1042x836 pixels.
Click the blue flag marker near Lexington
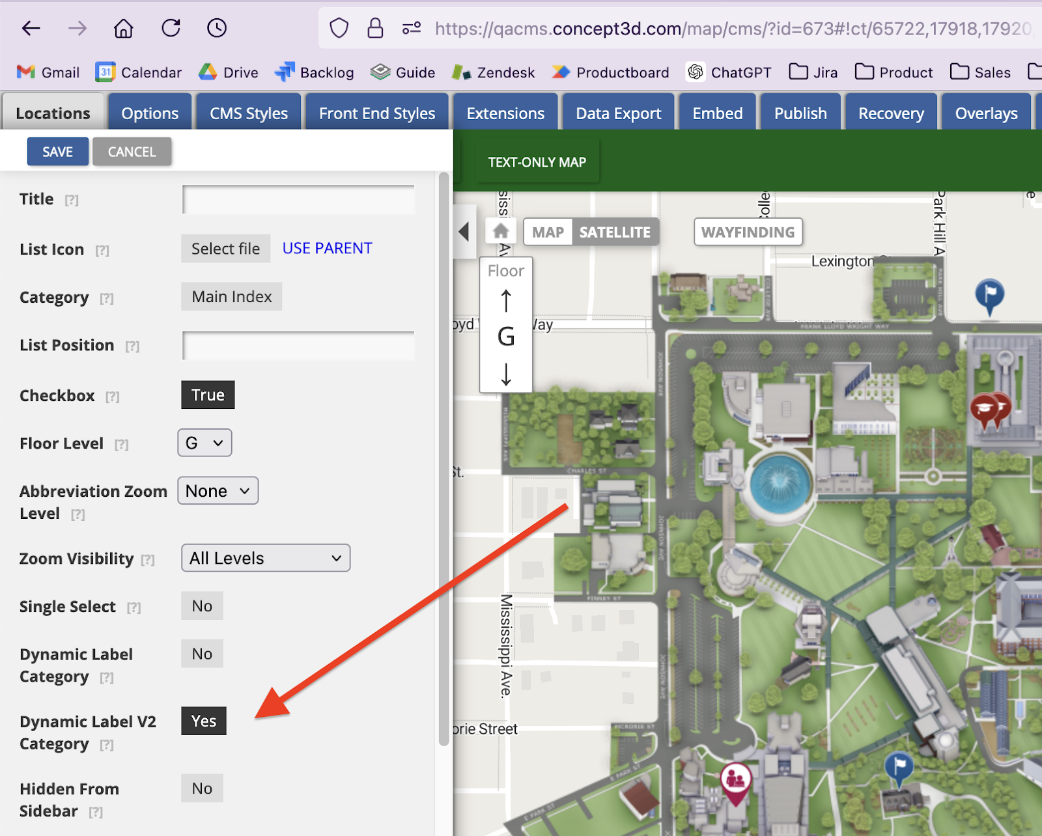pos(989,294)
